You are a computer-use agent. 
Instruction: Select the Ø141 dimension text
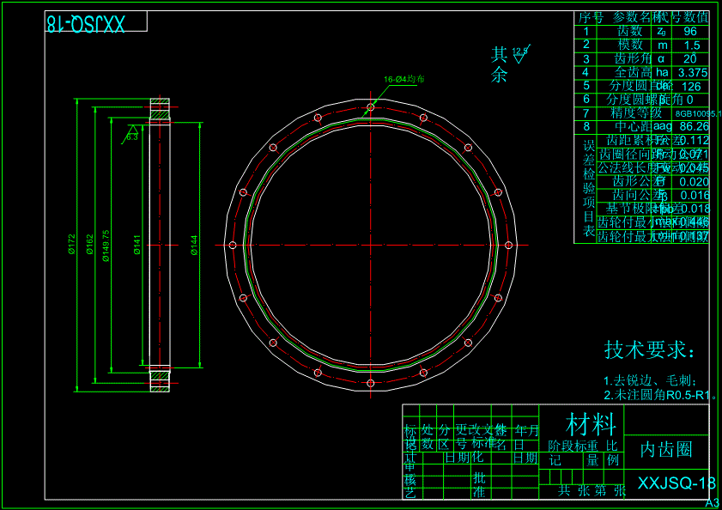click(137, 246)
